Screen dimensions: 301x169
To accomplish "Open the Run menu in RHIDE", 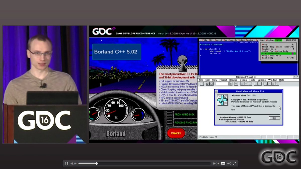I will tap(225, 40).
